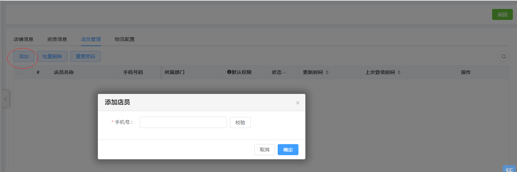
Task: Click the 添加 button
Action: tap(24, 56)
